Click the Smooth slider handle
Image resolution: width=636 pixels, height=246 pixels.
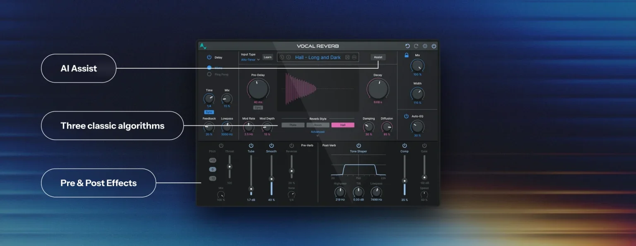tap(271, 179)
